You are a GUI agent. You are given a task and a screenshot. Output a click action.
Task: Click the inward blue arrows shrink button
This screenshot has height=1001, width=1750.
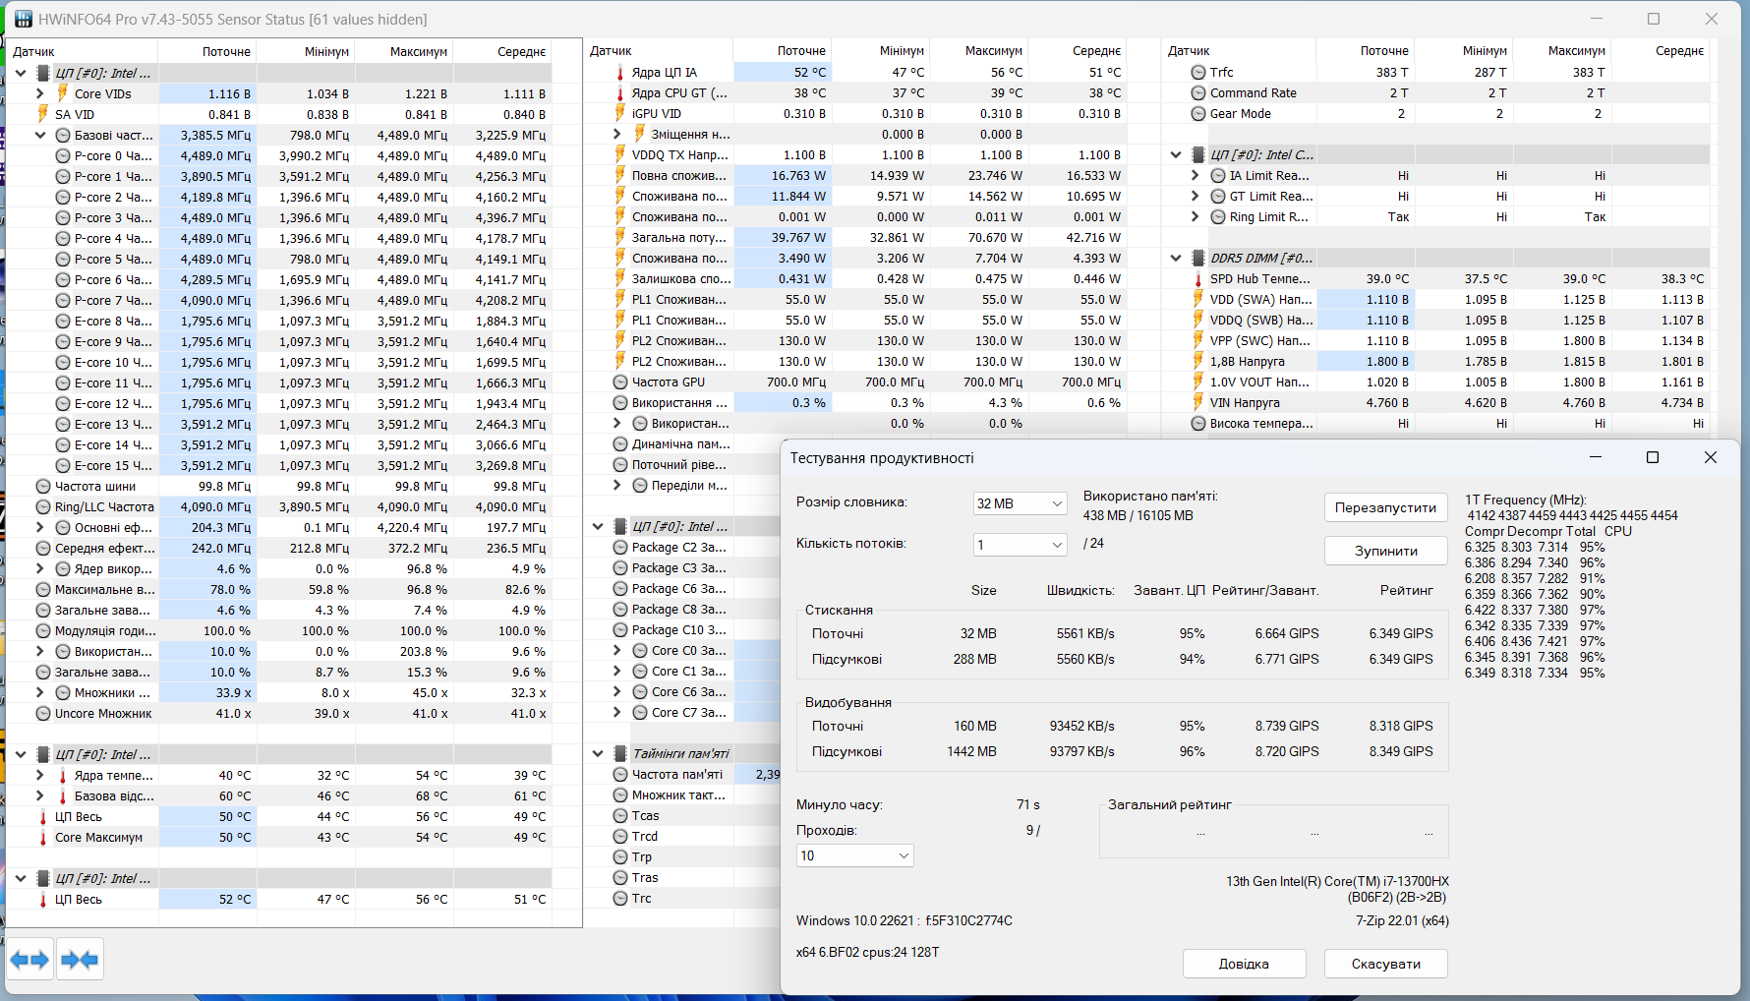[x=80, y=960]
